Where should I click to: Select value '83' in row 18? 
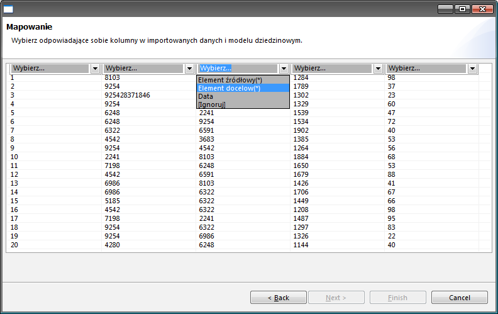(391, 227)
